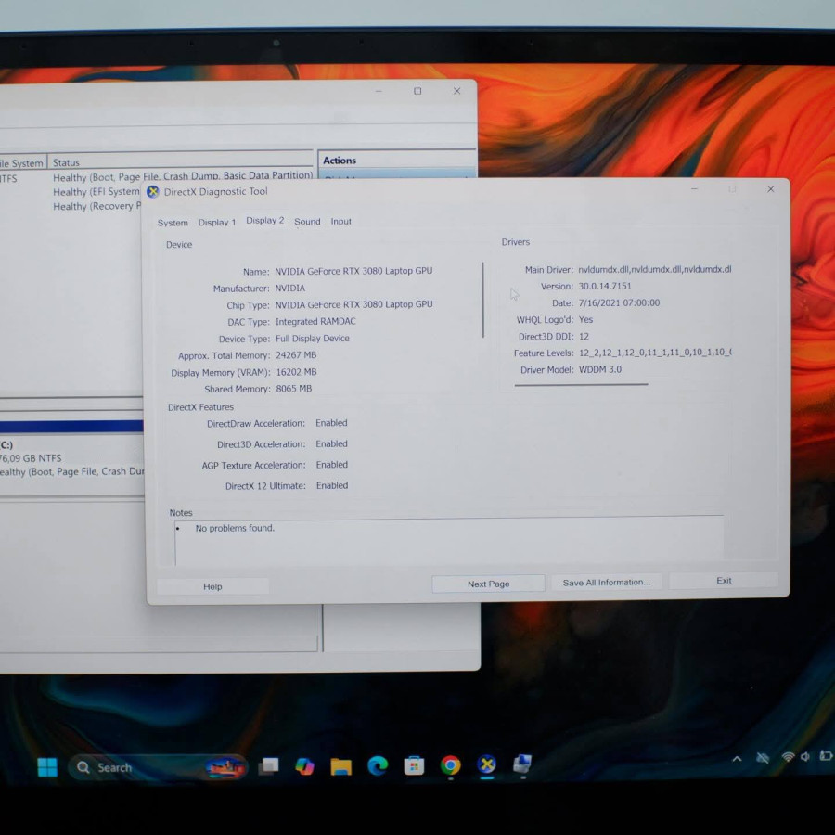The width and height of the screenshot is (835, 835).
Task: Click the Help button
Action: point(212,586)
